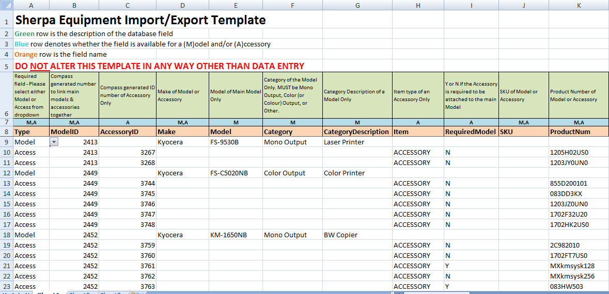Click product number '2C982010'
Screen dimensions: 609x294
click(x=579, y=245)
